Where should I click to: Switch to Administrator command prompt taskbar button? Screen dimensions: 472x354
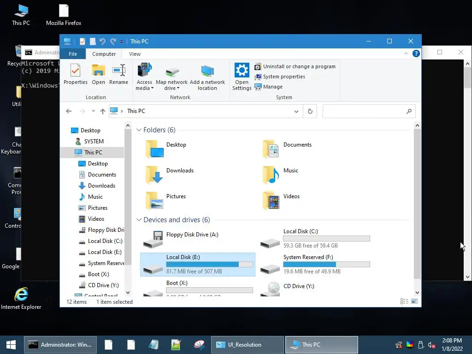pos(60,345)
